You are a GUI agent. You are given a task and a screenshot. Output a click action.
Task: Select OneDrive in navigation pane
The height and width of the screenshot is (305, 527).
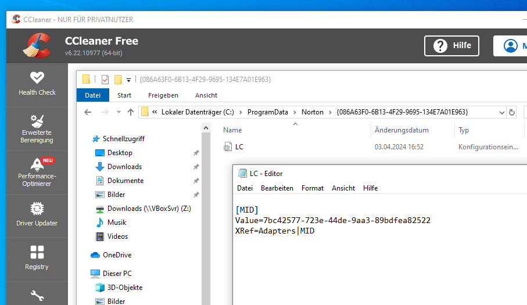[117, 255]
